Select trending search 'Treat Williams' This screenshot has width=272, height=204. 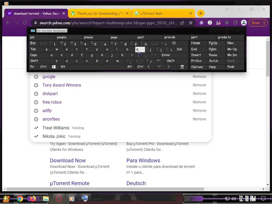click(56, 128)
